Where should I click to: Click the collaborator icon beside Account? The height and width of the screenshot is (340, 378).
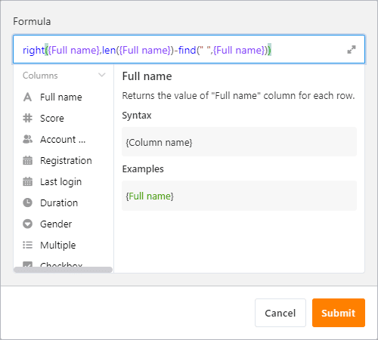pyautogui.click(x=27, y=139)
